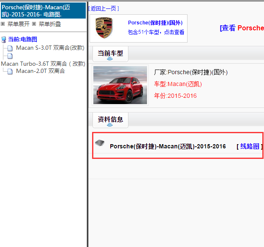Click Porsche(保时捷)-Macan(迈凯)-2015-2016 resource title

[168, 146]
